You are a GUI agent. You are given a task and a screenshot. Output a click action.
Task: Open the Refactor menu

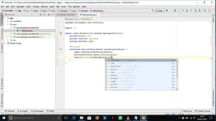coord(45,7)
